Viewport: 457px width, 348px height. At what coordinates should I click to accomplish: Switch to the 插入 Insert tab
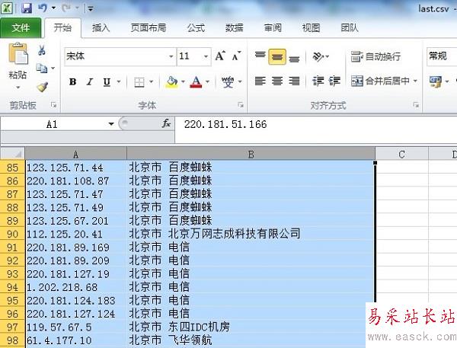[x=101, y=27]
